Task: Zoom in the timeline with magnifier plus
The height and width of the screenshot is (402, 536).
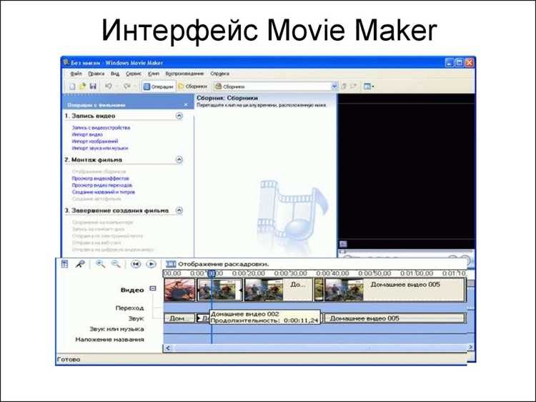Action: pyautogui.click(x=100, y=264)
